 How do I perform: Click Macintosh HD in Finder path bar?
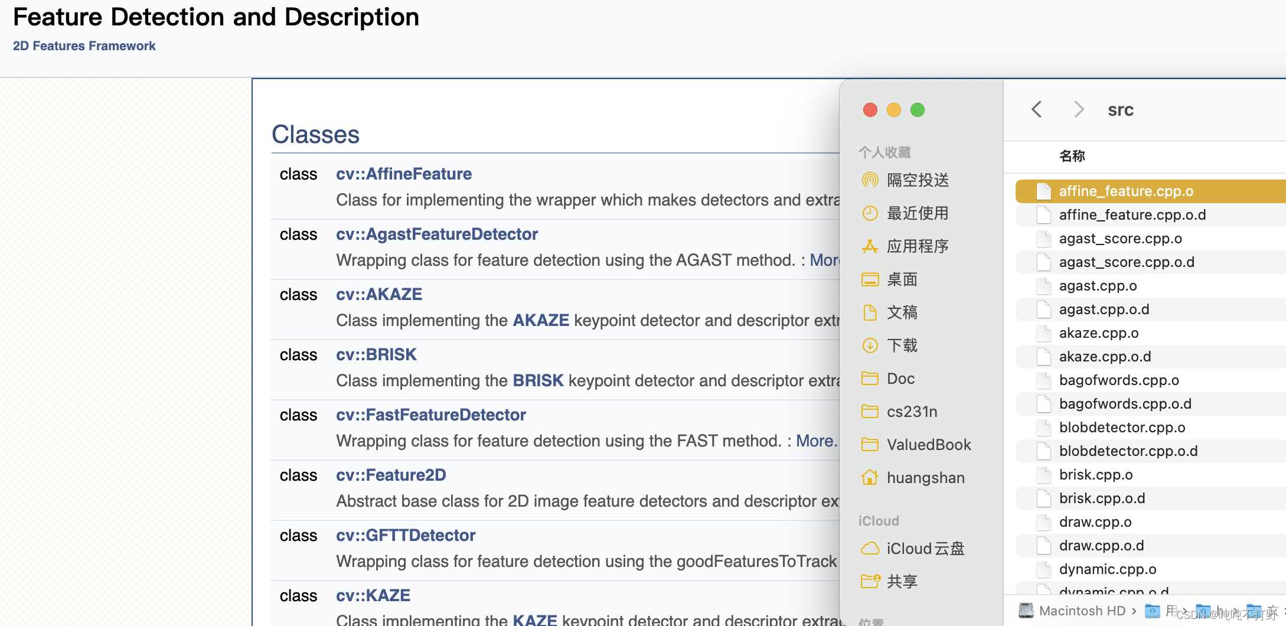click(1082, 611)
